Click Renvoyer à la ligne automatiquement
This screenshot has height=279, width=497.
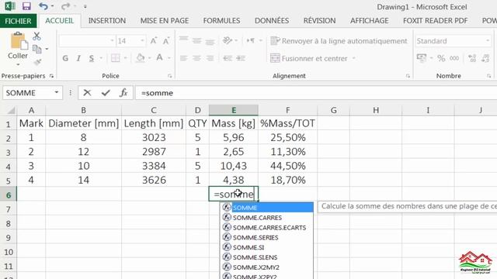coord(339,41)
